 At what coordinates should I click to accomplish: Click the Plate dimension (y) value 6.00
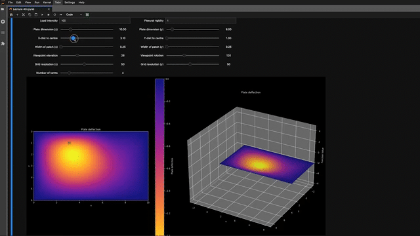point(228,29)
